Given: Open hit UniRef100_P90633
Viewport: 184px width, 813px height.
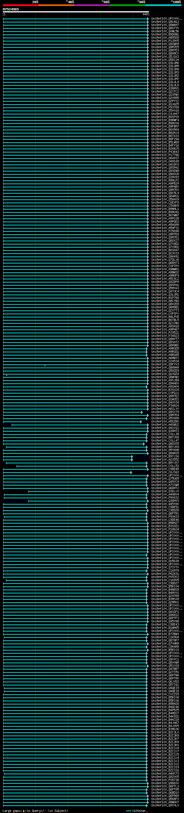Looking at the screenshot, I should click(165, 517).
